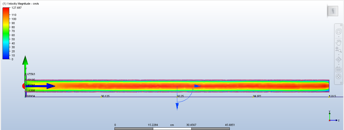This screenshot has width=344, height=130.
Task: Close the navigation bar with its top X
Action: tap(341, 25)
